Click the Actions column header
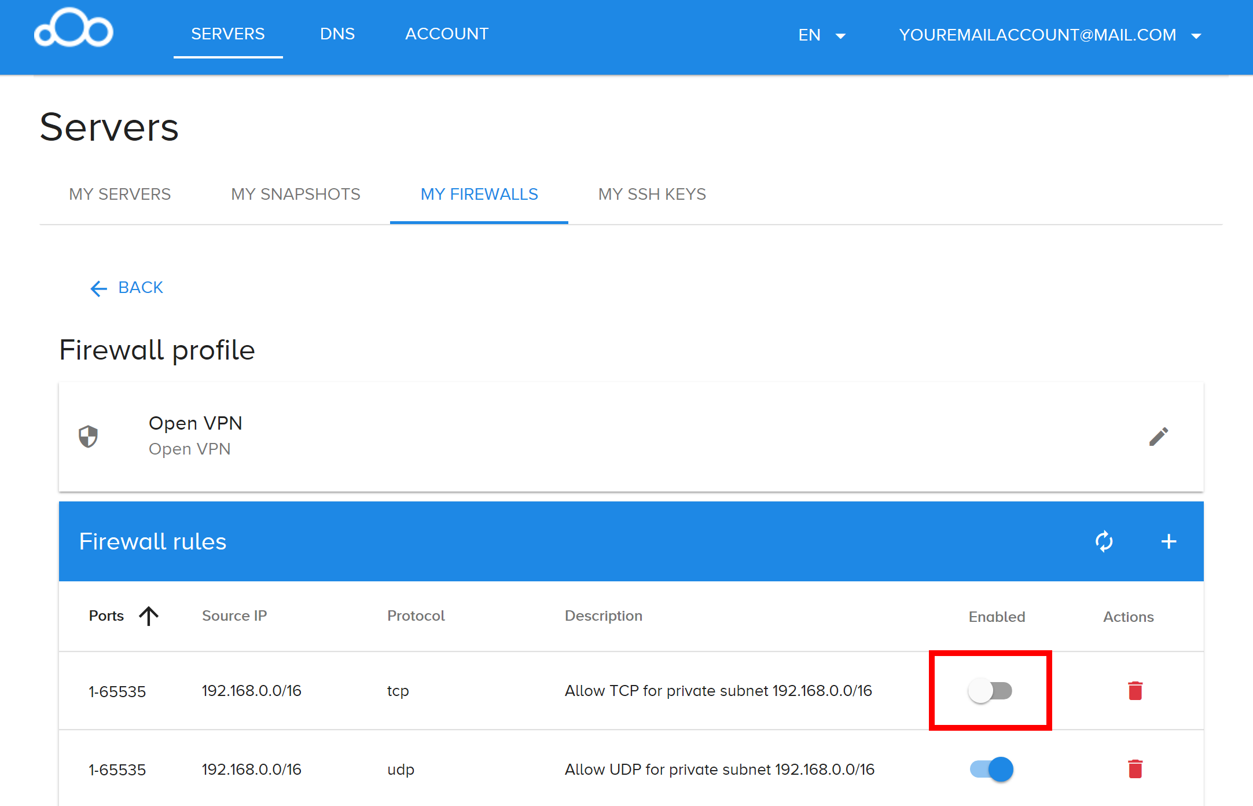This screenshot has width=1253, height=806. coord(1129,617)
